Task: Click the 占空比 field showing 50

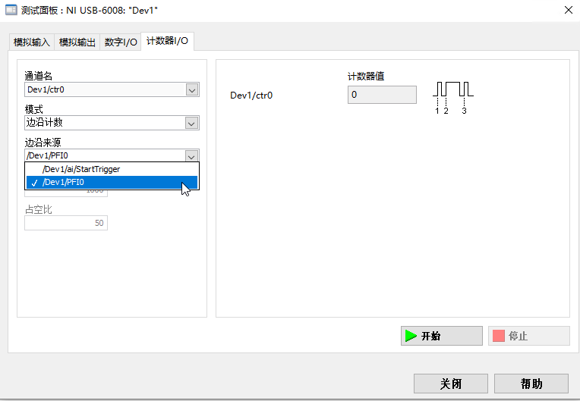Action: point(66,223)
